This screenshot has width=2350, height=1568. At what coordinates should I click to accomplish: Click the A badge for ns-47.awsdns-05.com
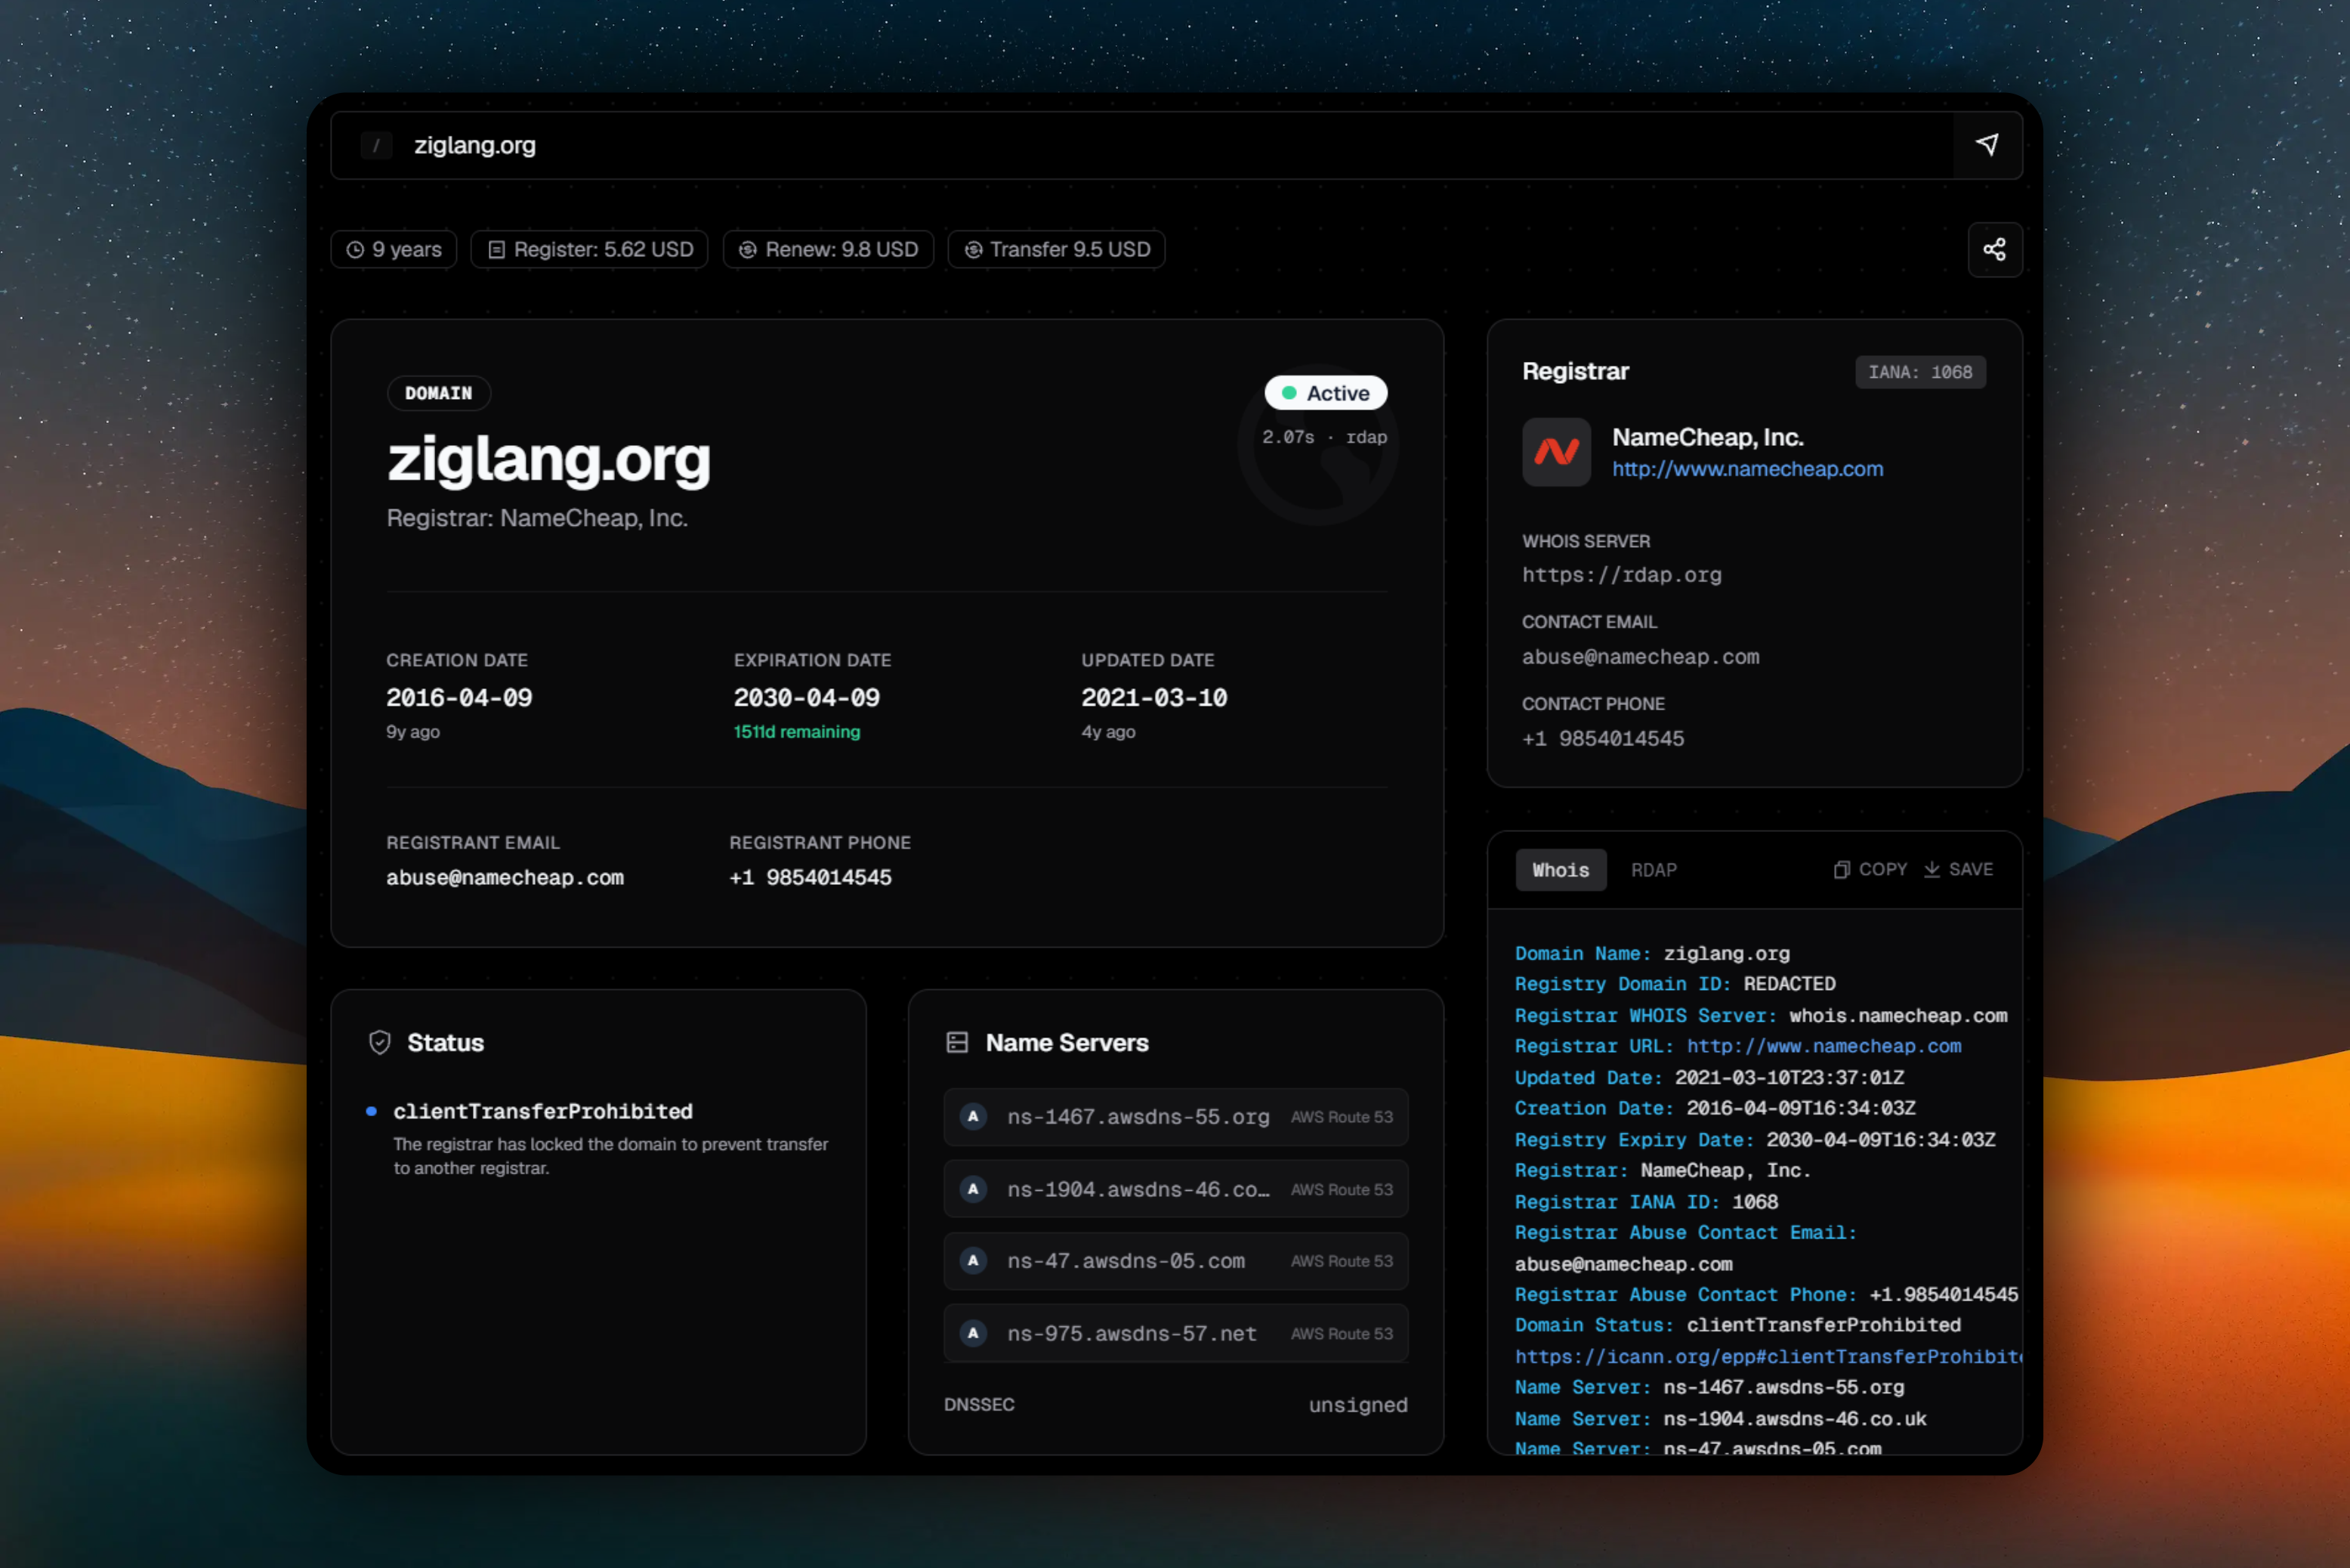(973, 1260)
